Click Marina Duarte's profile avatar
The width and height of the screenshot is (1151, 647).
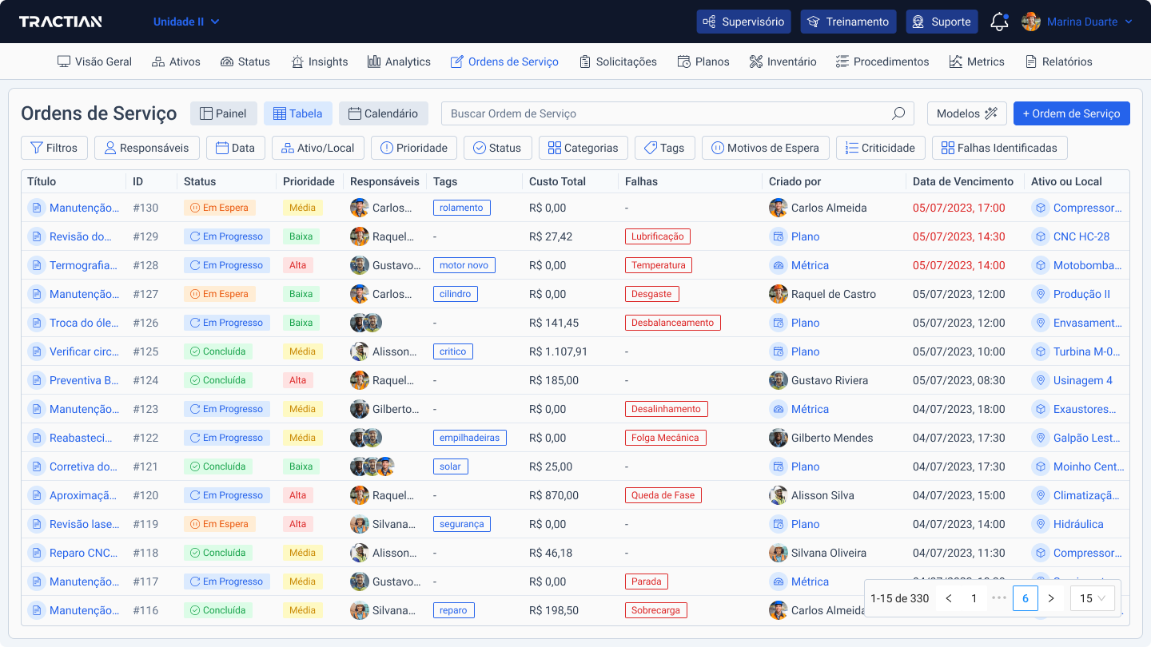pos(1031,22)
